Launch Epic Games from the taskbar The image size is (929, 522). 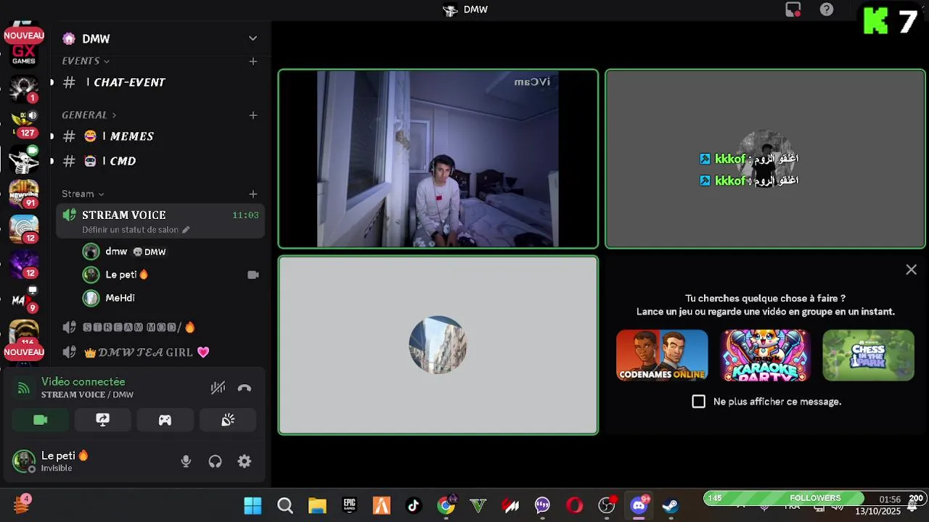click(x=350, y=505)
